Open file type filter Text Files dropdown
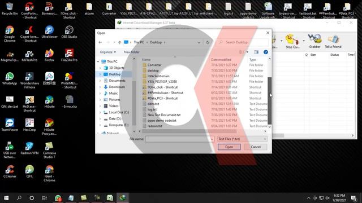 click(242, 139)
